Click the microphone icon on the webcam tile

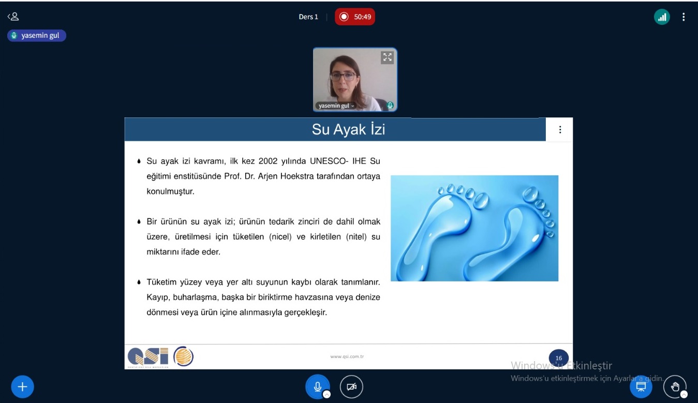(390, 106)
